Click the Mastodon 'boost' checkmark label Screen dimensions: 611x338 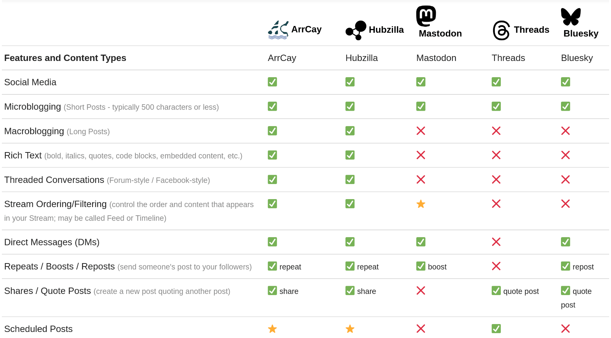(437, 267)
